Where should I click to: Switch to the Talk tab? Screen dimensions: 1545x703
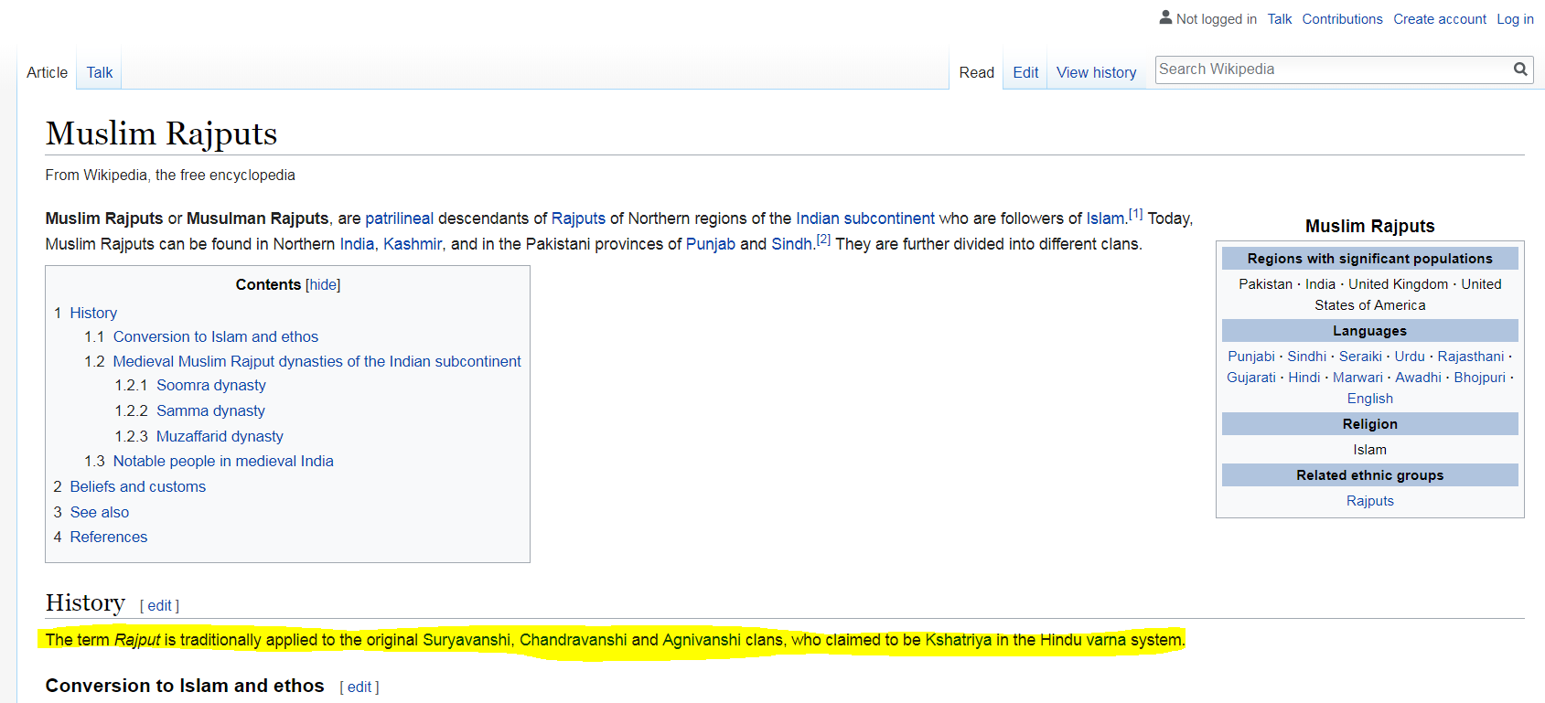100,72
